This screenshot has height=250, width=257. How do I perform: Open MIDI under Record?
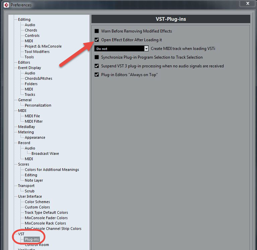pyautogui.click(x=29, y=159)
